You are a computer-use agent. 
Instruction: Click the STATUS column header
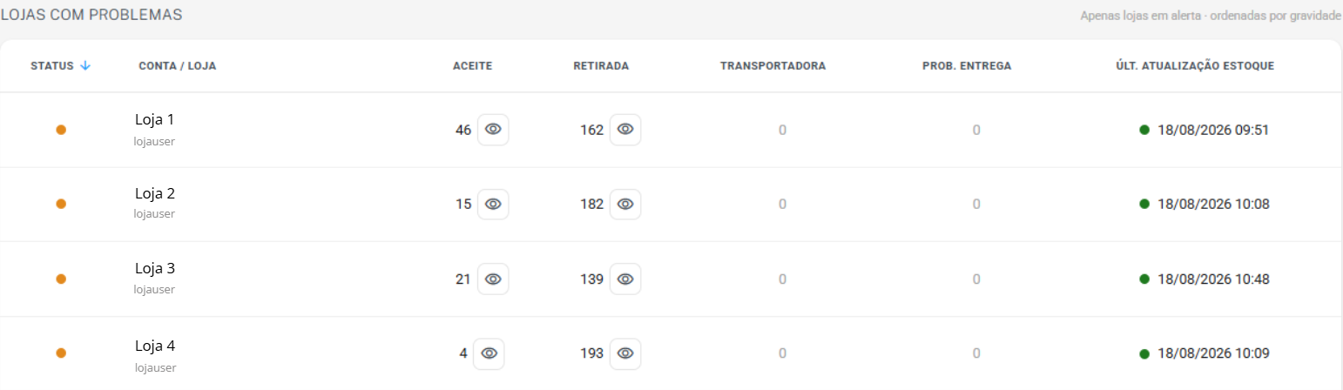point(52,66)
